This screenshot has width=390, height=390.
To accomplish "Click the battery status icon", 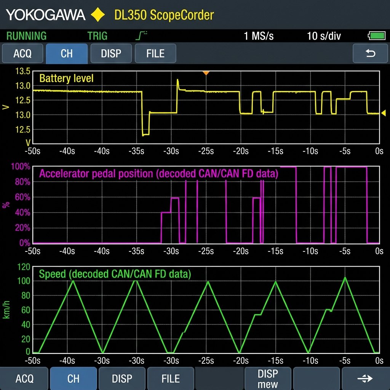I will pyautogui.click(x=377, y=36).
